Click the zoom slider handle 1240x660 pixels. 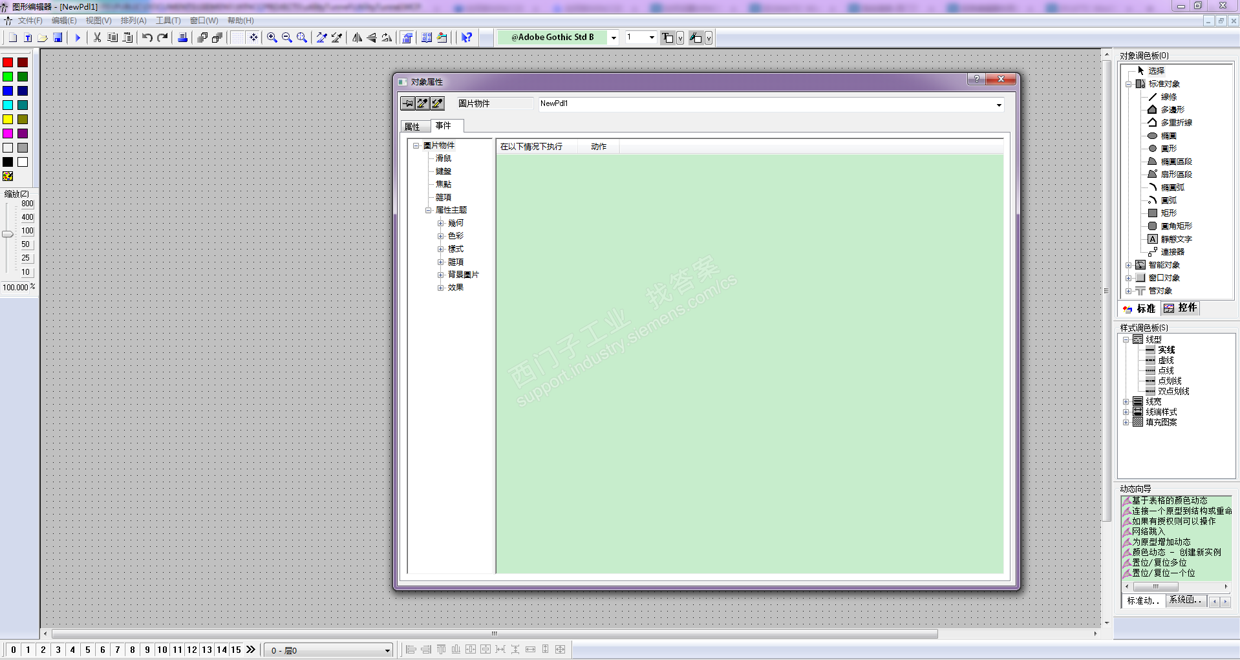(8, 234)
